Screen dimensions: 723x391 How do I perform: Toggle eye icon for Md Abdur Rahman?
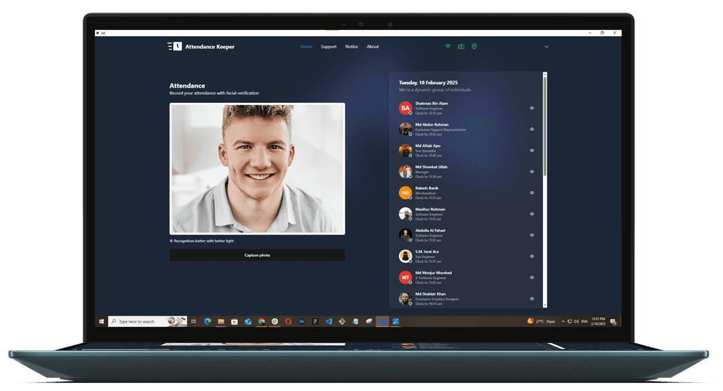[x=532, y=129]
